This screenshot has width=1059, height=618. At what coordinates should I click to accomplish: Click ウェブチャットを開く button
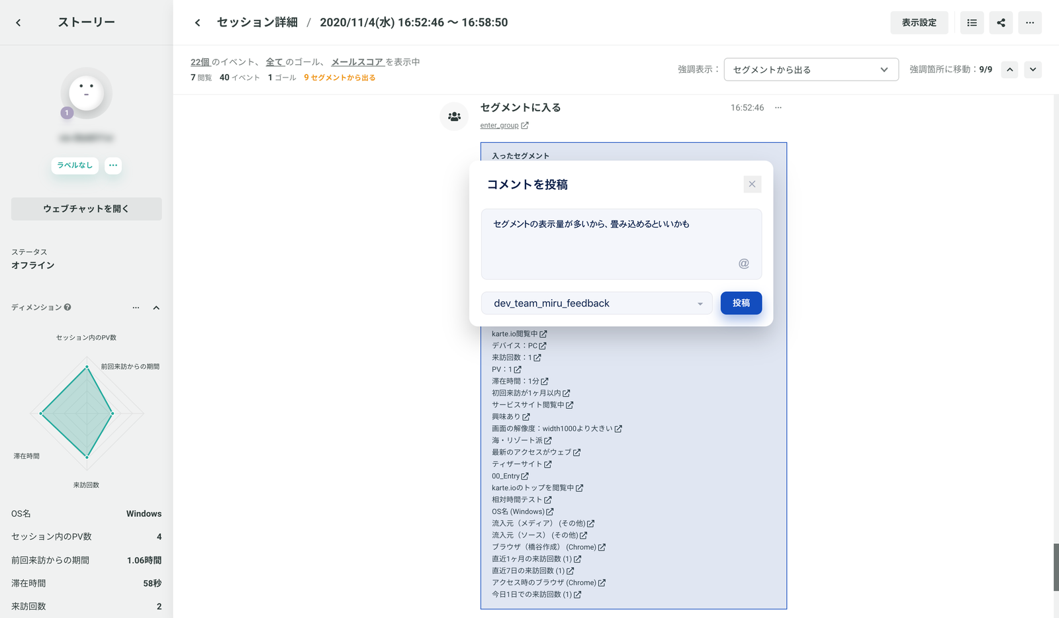[86, 208]
